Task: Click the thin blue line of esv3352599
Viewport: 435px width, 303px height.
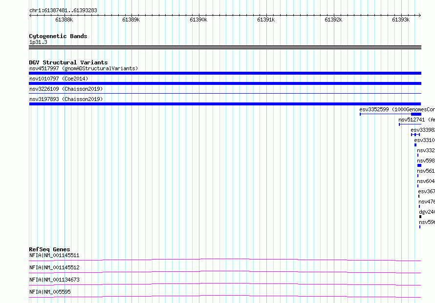Action: coord(386,114)
